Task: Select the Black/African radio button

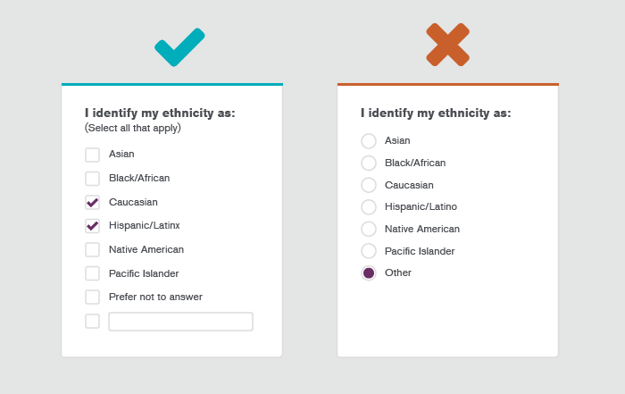Action: [x=369, y=163]
